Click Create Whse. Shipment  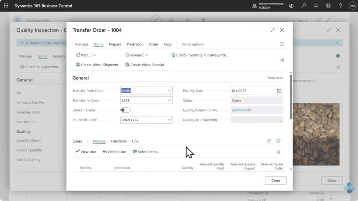pos(97,65)
